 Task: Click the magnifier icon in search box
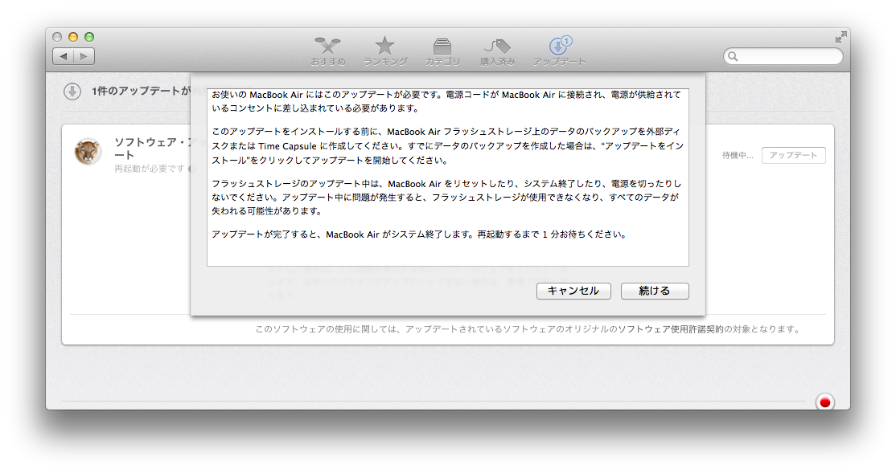click(x=734, y=56)
